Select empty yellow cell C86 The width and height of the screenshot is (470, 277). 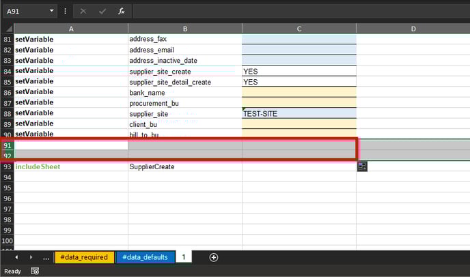coord(299,92)
